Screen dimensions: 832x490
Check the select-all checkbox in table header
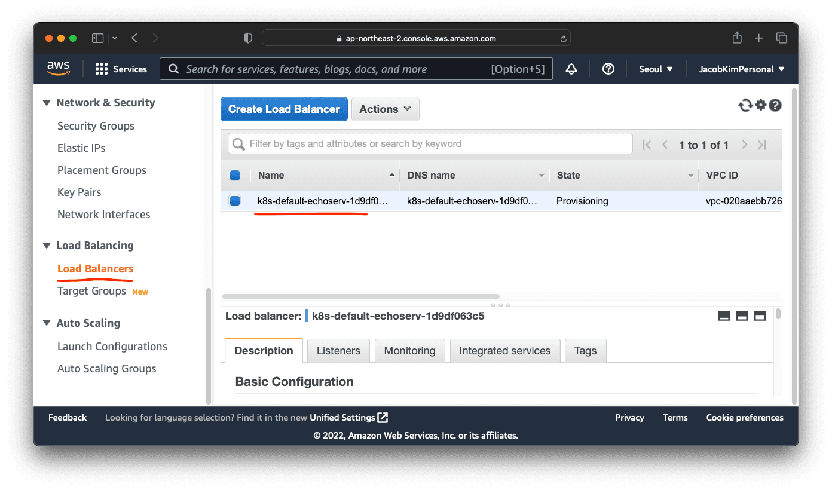click(235, 175)
